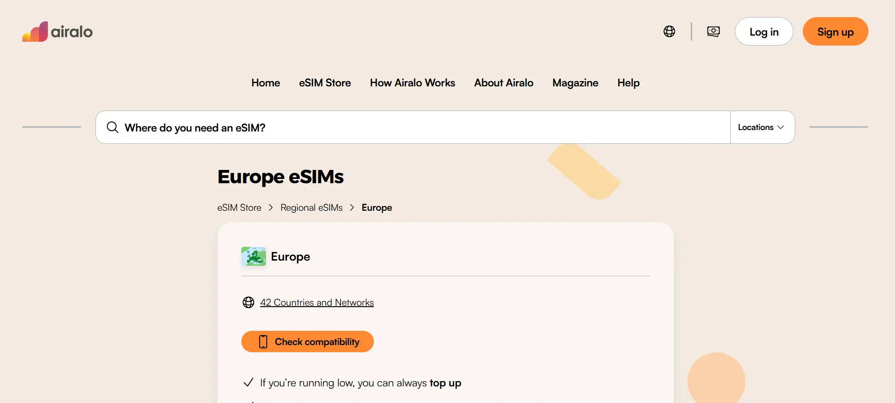895x403 pixels.
Task: Open How Airalo Works
Action: 412,83
